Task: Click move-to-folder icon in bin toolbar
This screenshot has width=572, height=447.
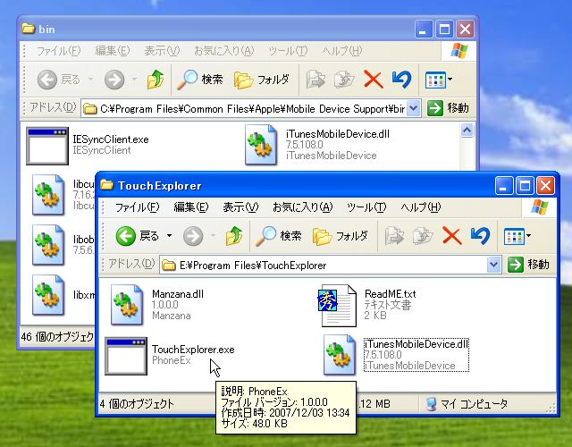Action: point(315,80)
